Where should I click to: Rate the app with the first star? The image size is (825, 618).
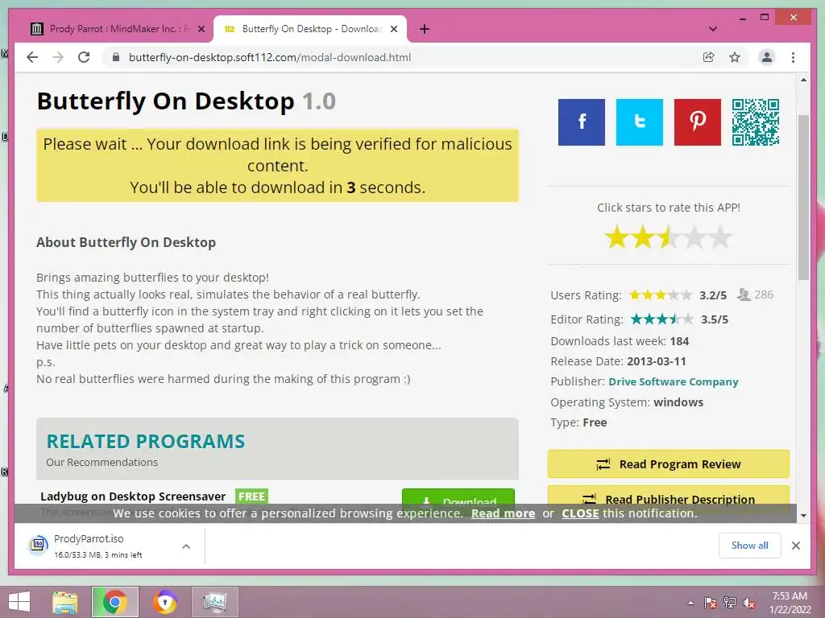(x=616, y=237)
